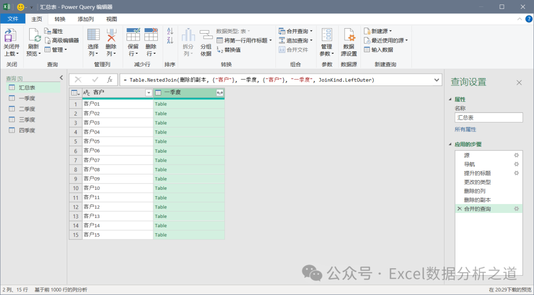Select the 一季度 query in the list
Screen dimensions: 534x295
pos(34,98)
